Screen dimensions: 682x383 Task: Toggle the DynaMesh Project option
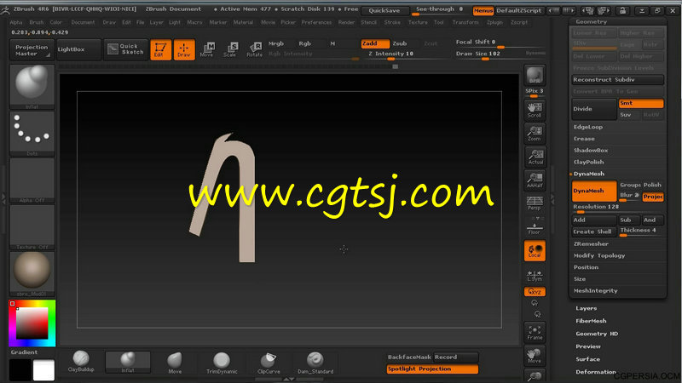pos(653,197)
